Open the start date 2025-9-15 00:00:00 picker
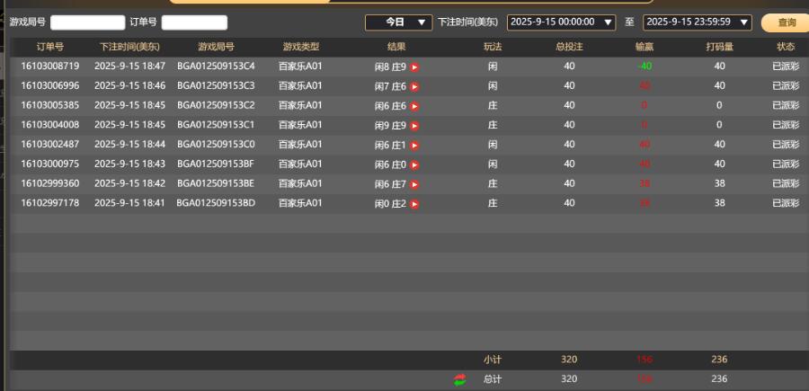809x391 pixels. coord(561,22)
